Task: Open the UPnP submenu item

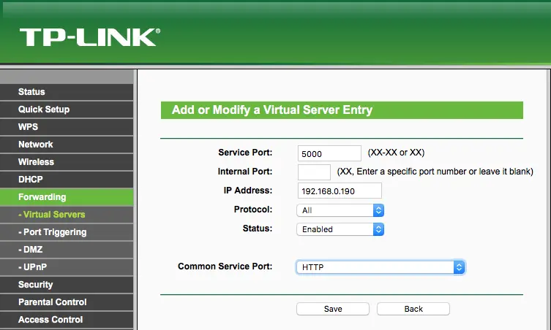Action: [x=67, y=267]
